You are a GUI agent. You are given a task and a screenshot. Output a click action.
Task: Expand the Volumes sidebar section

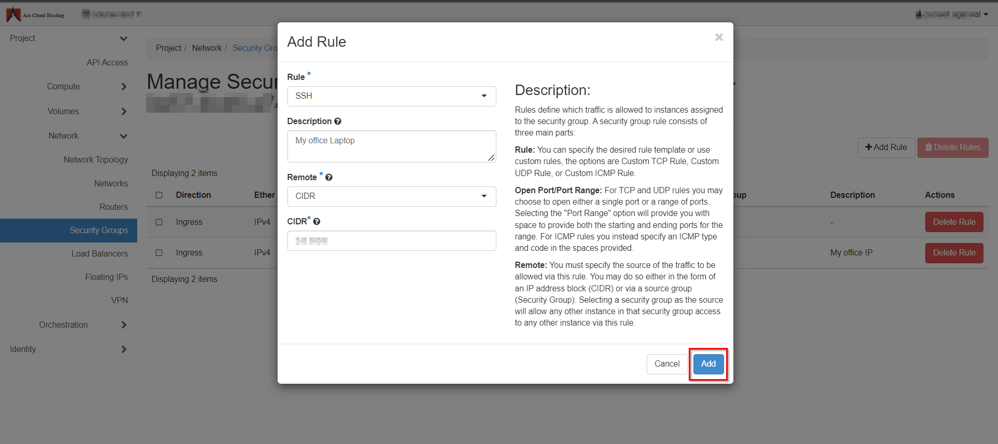pyautogui.click(x=124, y=112)
